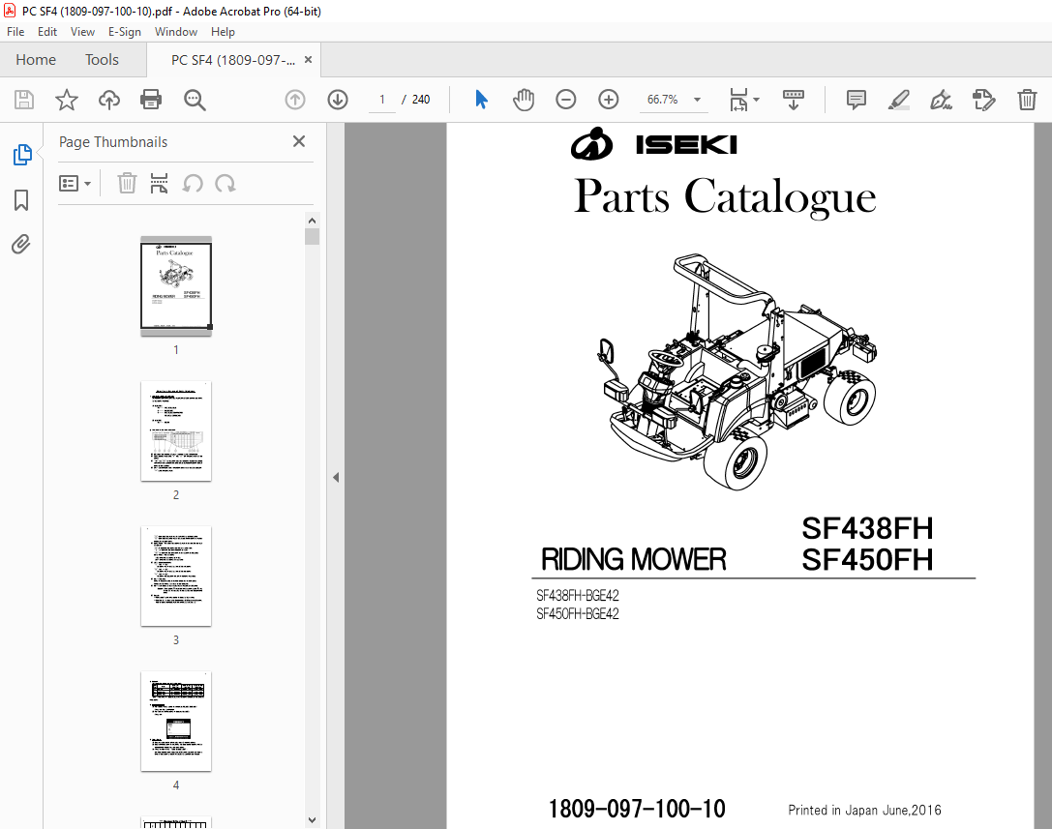Open the Window menu
The image size is (1052, 829).
176,32
